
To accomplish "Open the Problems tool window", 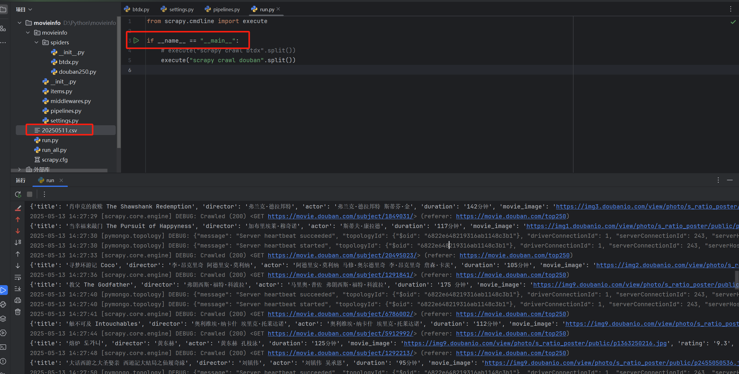I will [3, 361].
